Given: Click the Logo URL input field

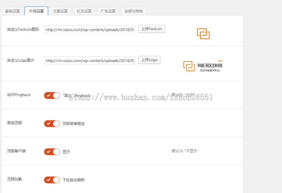Looking at the screenshot, I should click(89, 60).
